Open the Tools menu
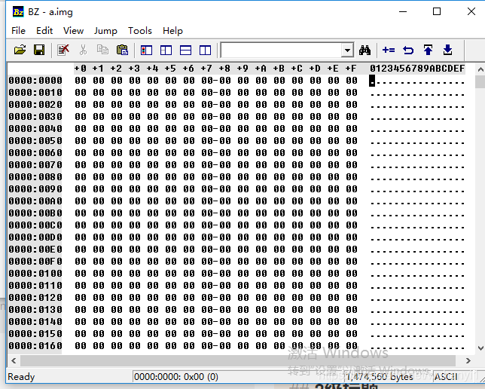This screenshot has height=389, width=485. pos(140,31)
